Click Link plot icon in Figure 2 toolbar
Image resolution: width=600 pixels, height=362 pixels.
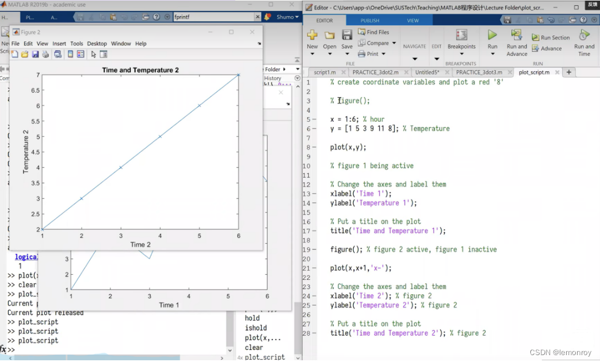[x=58, y=54]
